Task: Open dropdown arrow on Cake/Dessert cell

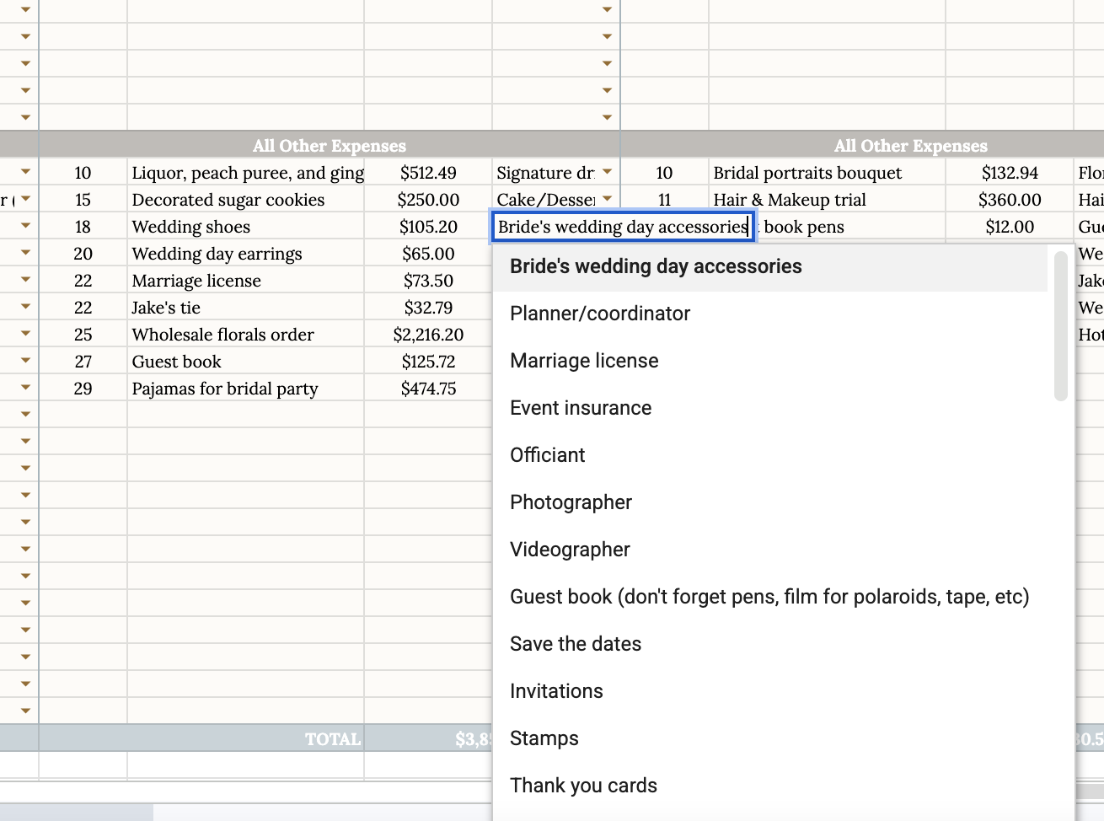Action: pos(607,199)
